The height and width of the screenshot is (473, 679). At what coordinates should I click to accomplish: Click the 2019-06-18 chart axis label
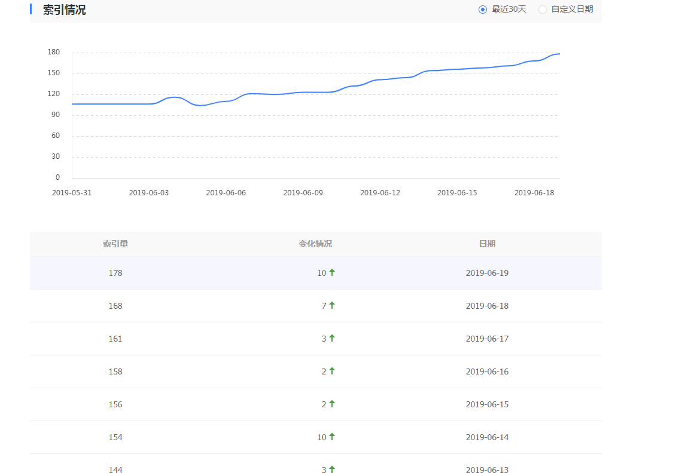(534, 193)
